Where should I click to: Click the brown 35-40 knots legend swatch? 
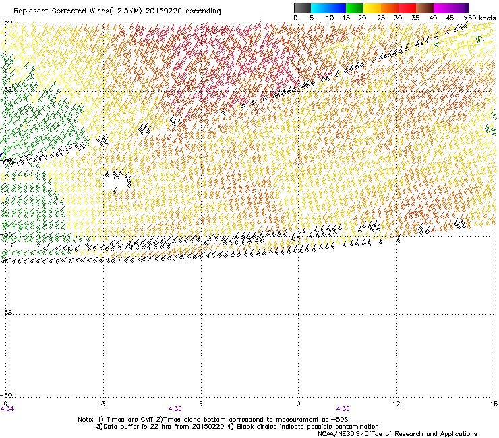pos(425,8)
